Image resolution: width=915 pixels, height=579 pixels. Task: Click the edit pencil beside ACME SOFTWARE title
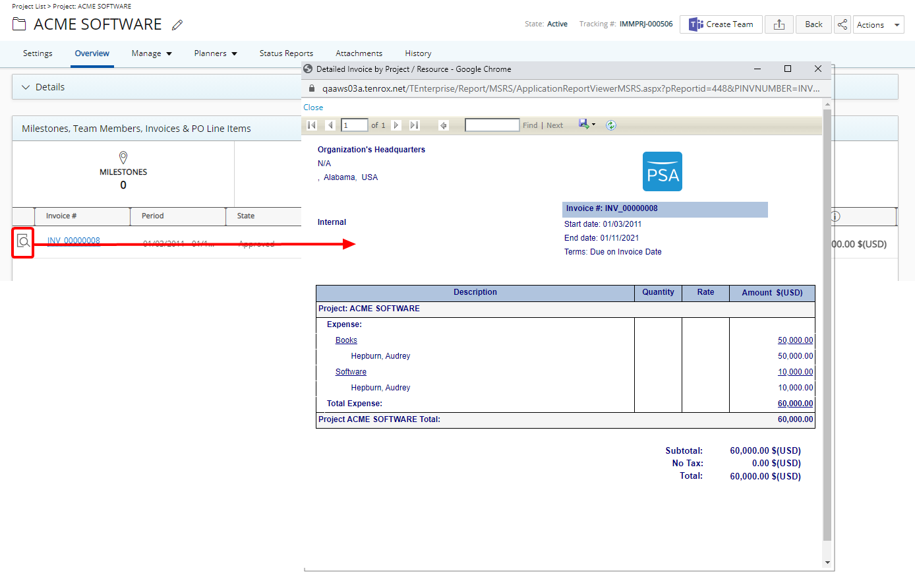[177, 25]
